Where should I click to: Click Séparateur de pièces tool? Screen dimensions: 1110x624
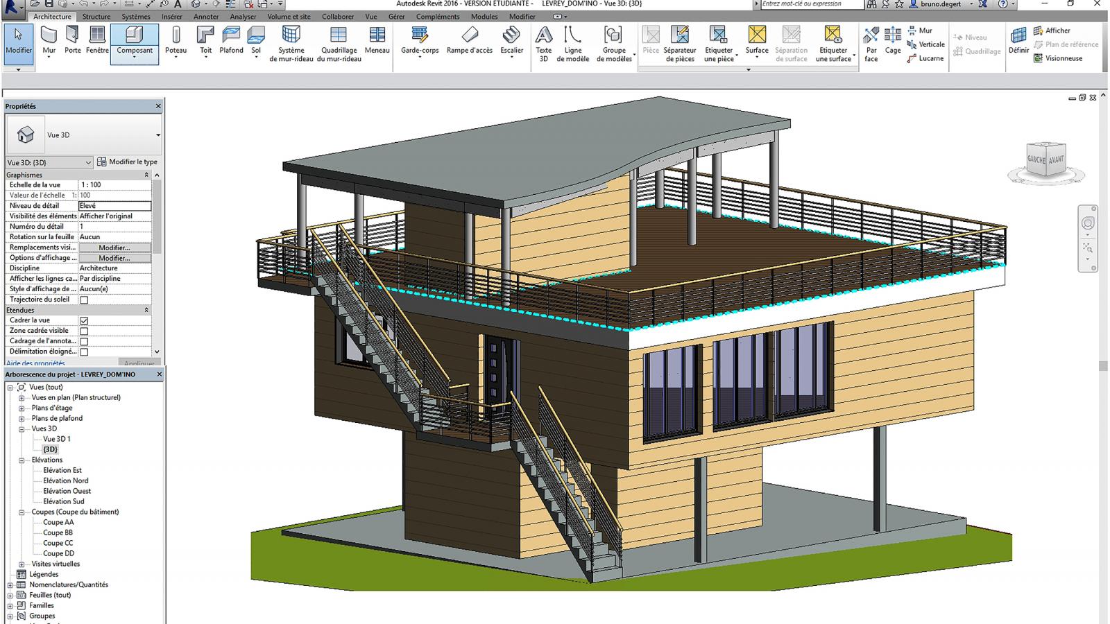tap(680, 44)
